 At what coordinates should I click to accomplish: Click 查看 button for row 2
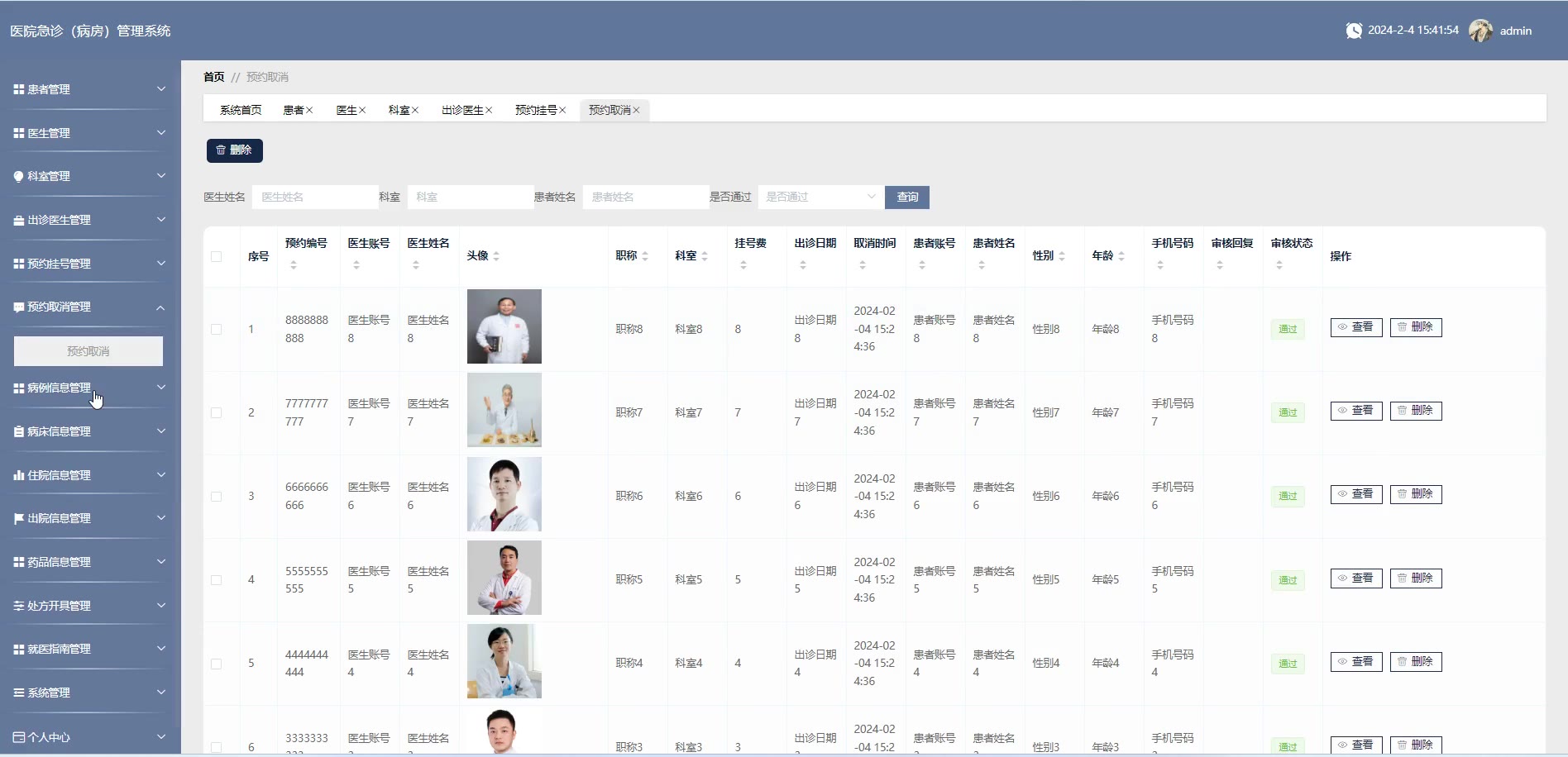1355,411
